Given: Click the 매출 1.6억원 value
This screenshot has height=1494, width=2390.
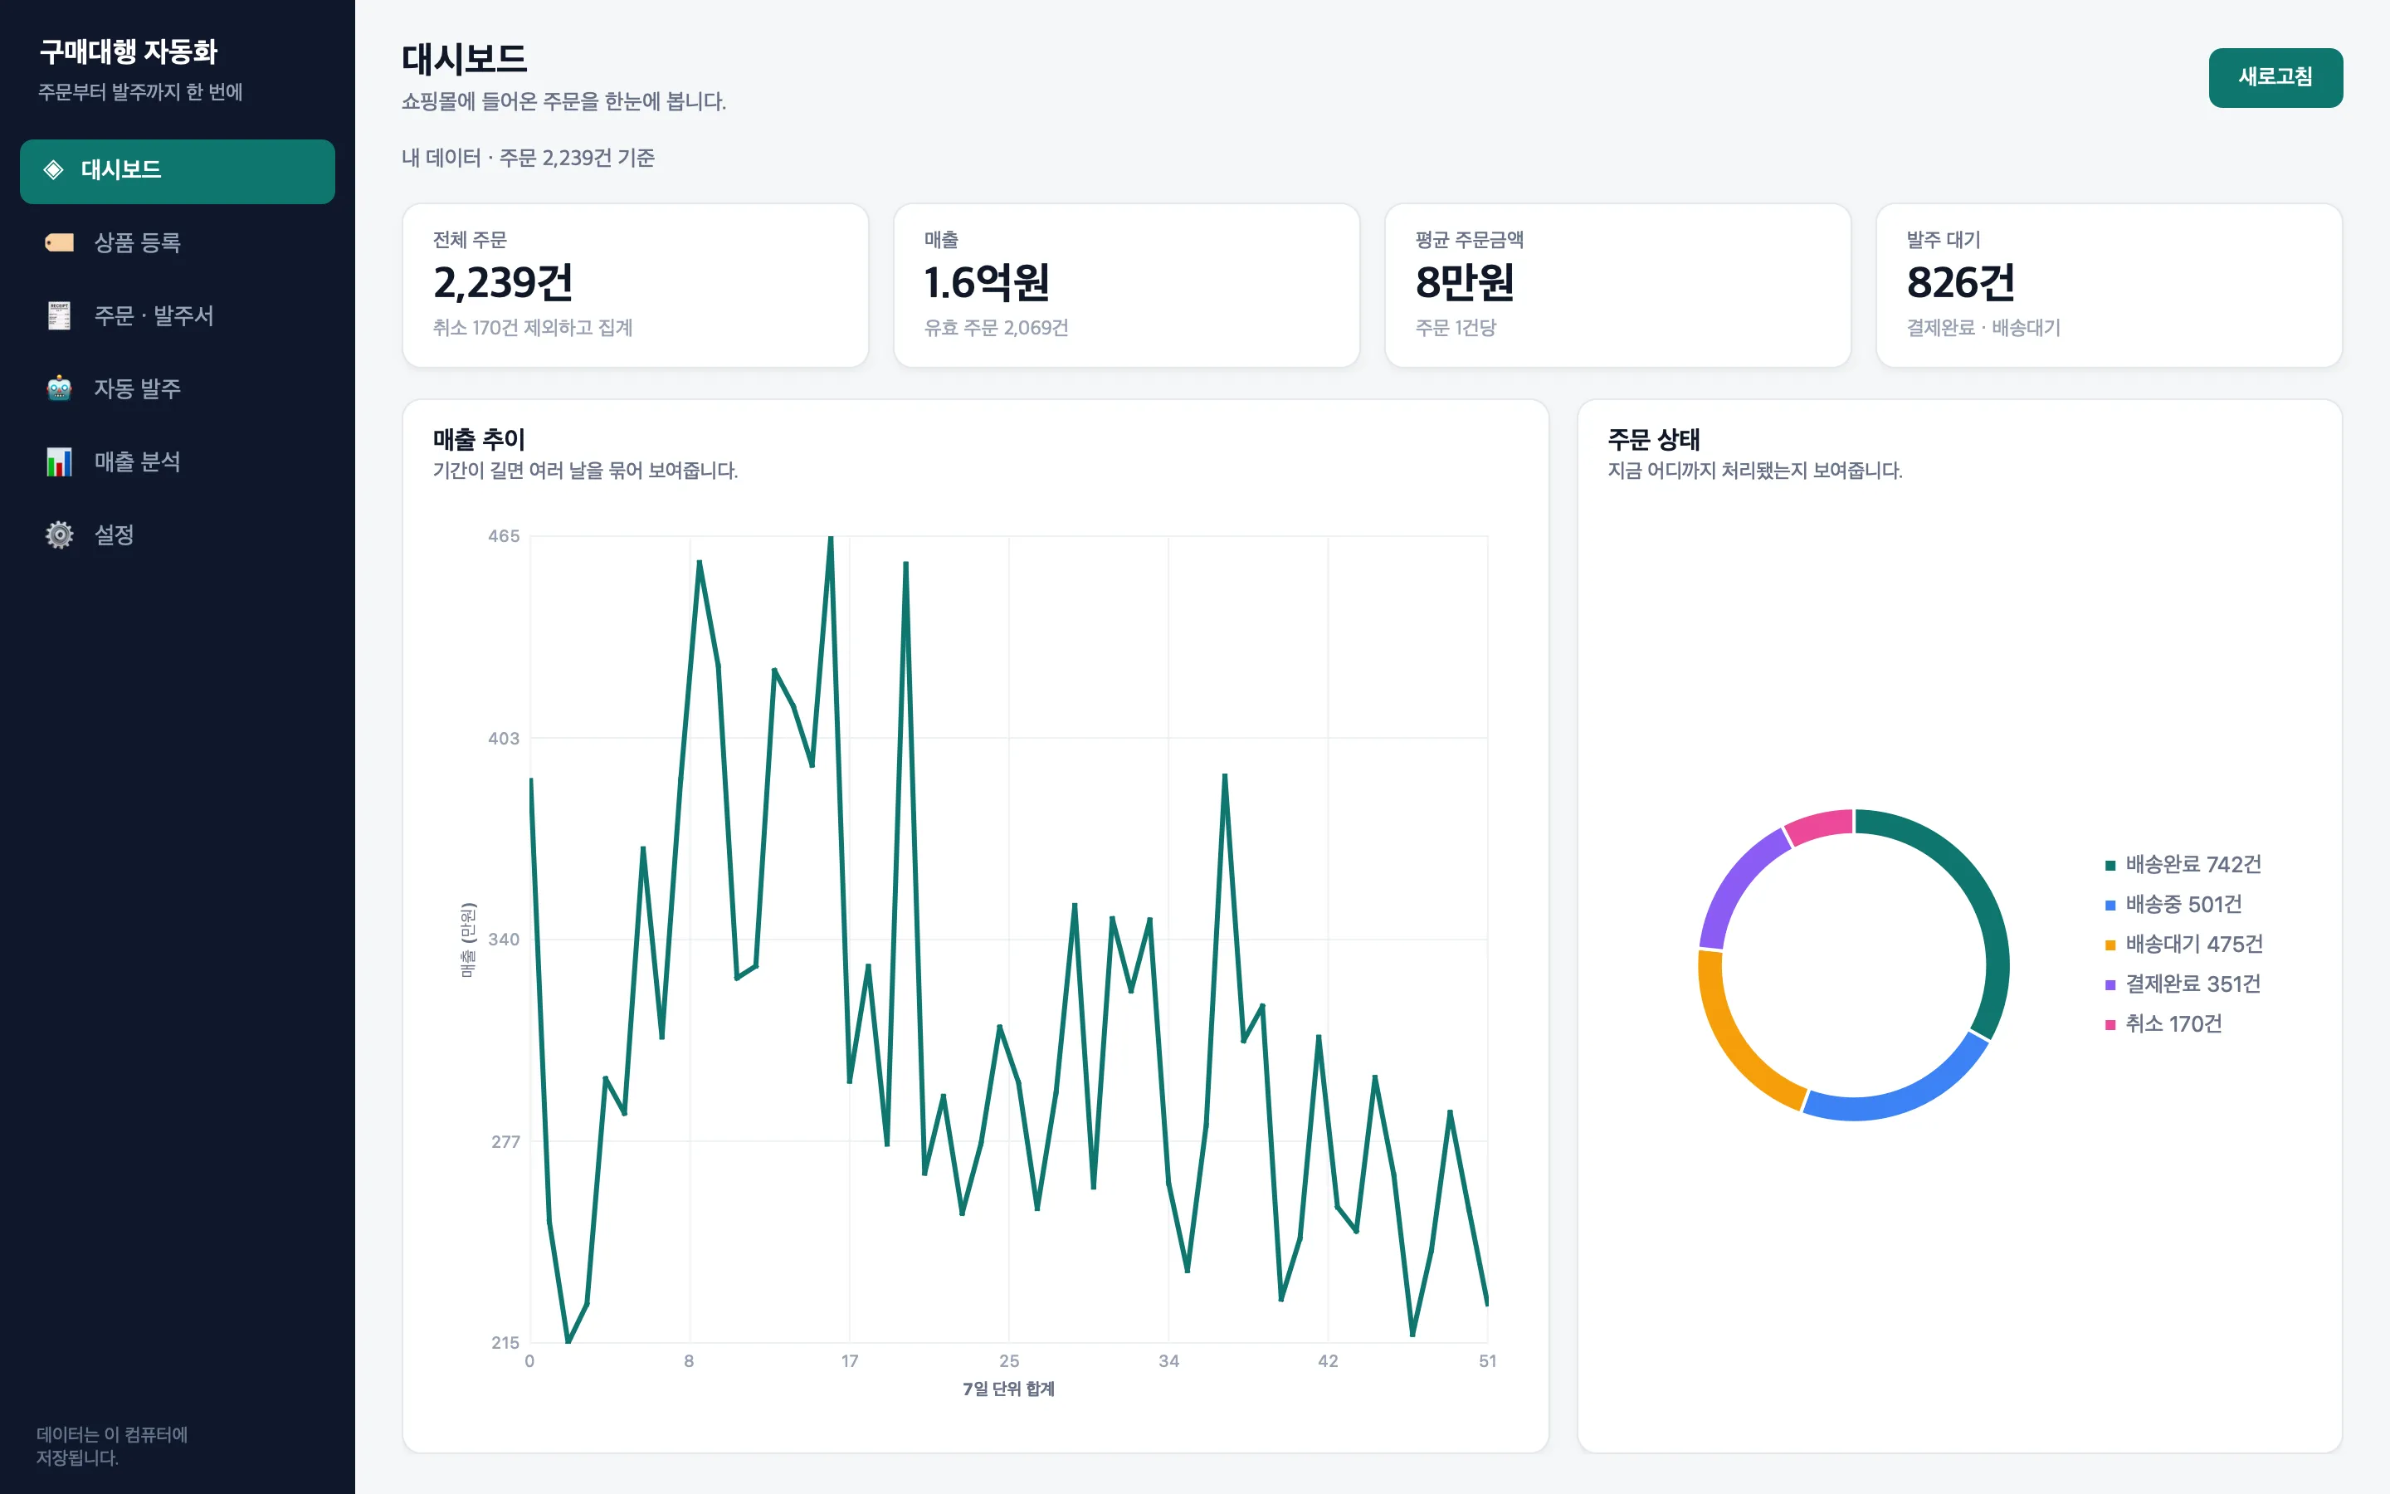Looking at the screenshot, I should 987,284.
